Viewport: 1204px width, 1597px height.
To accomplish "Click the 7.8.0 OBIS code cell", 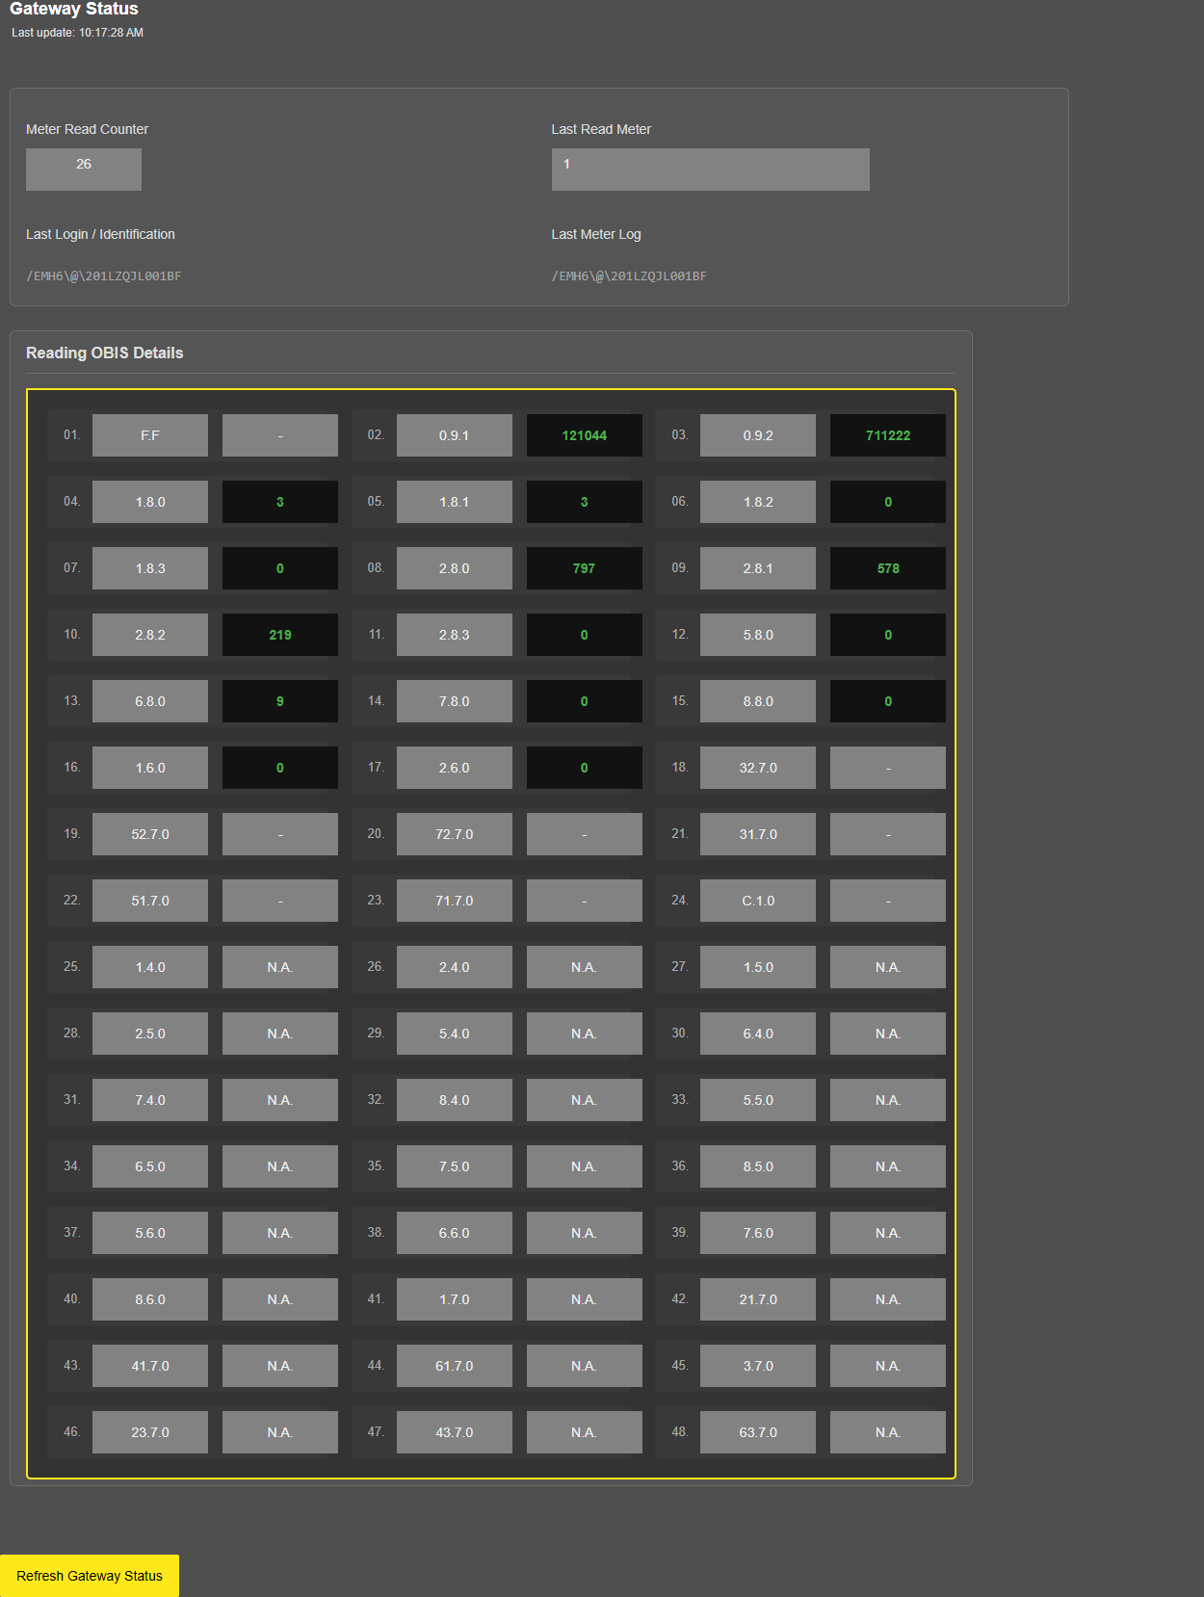I will tap(455, 701).
